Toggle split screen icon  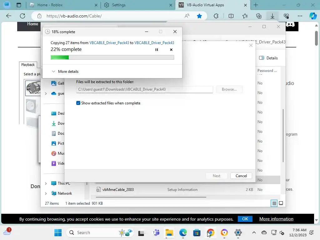click(231, 16)
